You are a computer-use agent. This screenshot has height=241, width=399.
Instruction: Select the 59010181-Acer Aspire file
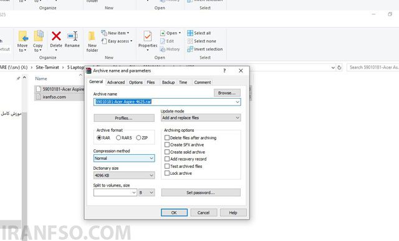(x=60, y=89)
